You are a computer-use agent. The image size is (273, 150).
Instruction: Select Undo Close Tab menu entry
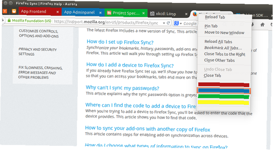pyautogui.click(x=218, y=69)
